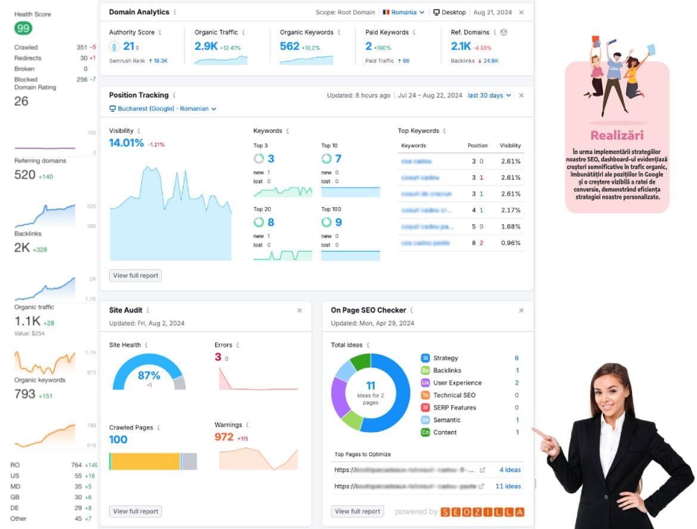Click the info icon next to Domain Analytics

click(175, 12)
